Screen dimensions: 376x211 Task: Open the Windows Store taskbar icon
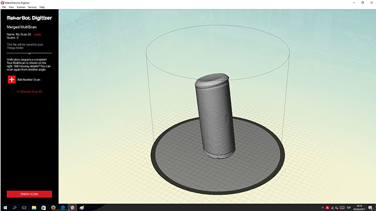point(44,207)
